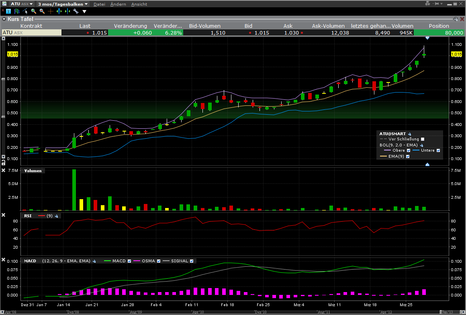Uncheck the Obere band checkbox
466x315 pixels.
pyautogui.click(x=408, y=150)
